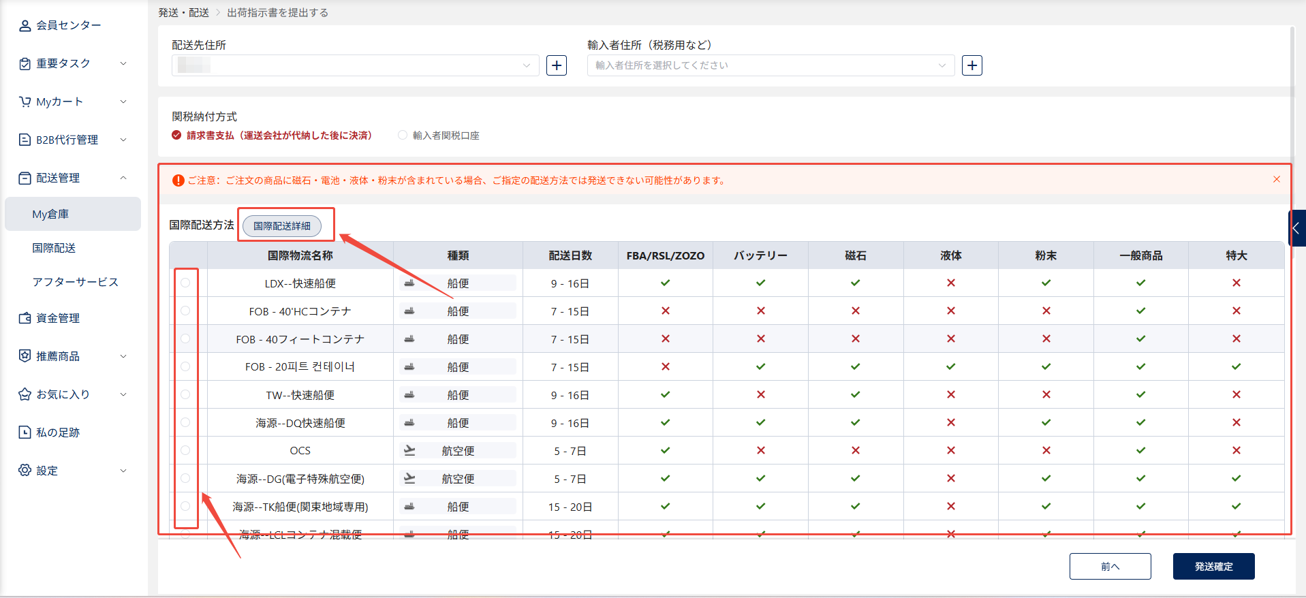Image resolution: width=1306 pixels, height=598 pixels.
Task: Click the plane icon in OCS row
Action: tap(409, 450)
